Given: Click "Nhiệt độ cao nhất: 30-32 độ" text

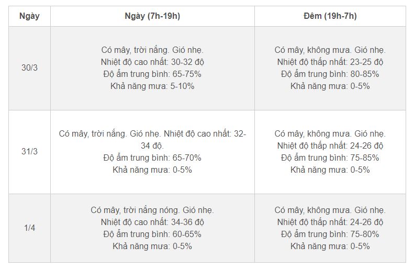Looking at the screenshot, I should [x=152, y=62].
